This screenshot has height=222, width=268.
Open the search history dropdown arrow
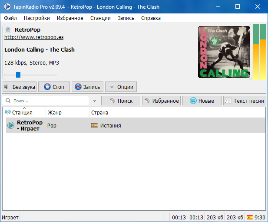click(x=94, y=101)
